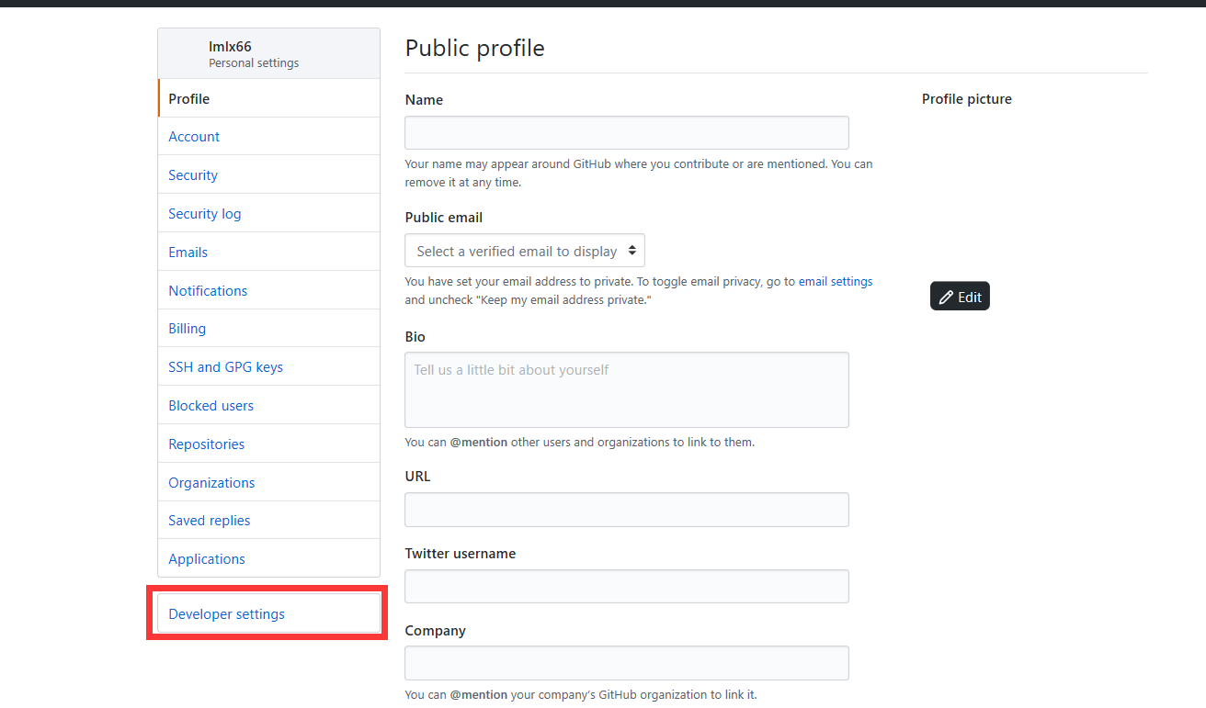Navigate to Emails settings
The height and width of the screenshot is (708, 1206).
pos(188,253)
